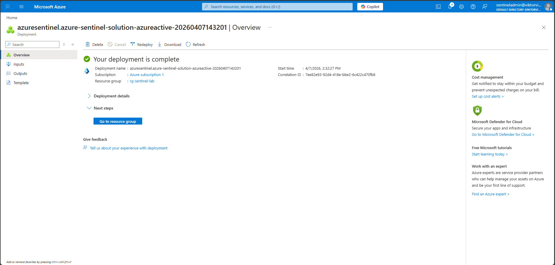The width and height of the screenshot is (555, 265).
Task: Click the Give feedback heading
Action: [95, 139]
